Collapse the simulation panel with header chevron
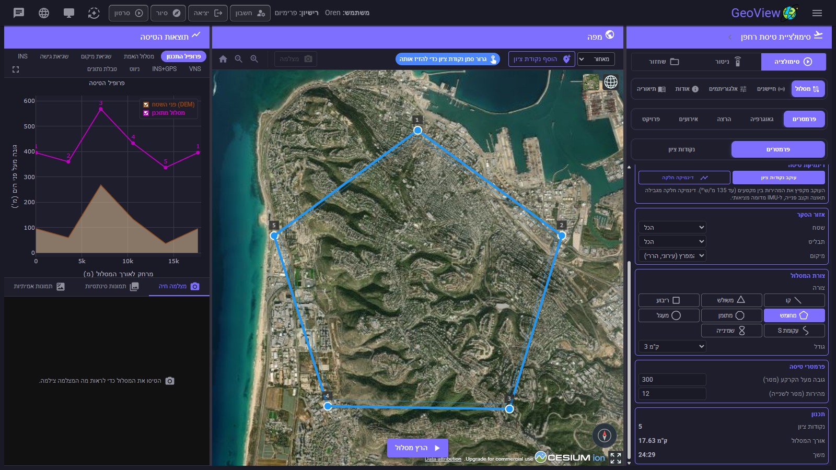 [x=730, y=37]
